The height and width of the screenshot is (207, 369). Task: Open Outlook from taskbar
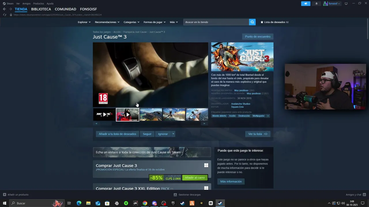point(98,203)
